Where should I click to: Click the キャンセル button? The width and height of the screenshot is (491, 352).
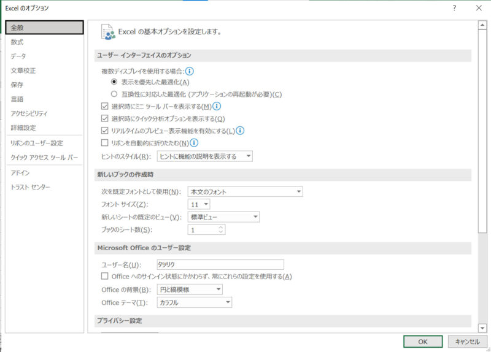pos(468,342)
